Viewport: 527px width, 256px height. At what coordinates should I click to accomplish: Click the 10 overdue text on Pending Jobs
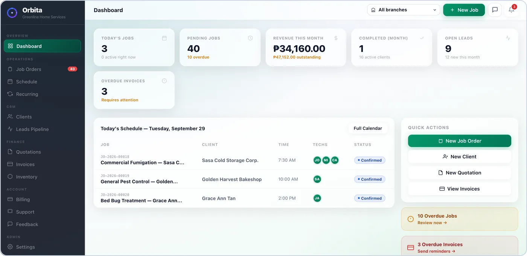[198, 58]
